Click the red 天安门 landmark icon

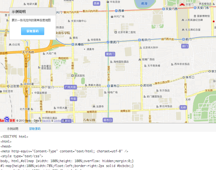tap(182, 4)
